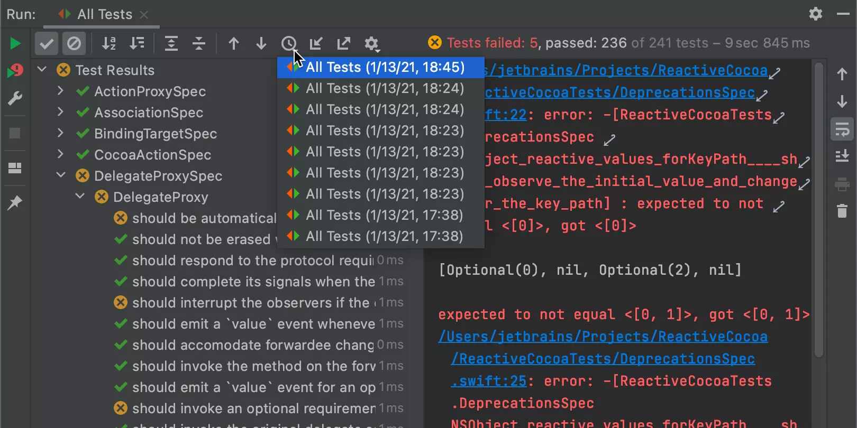Click Collapse All in test toolbar
Screen dimensions: 857x428
coord(199,43)
